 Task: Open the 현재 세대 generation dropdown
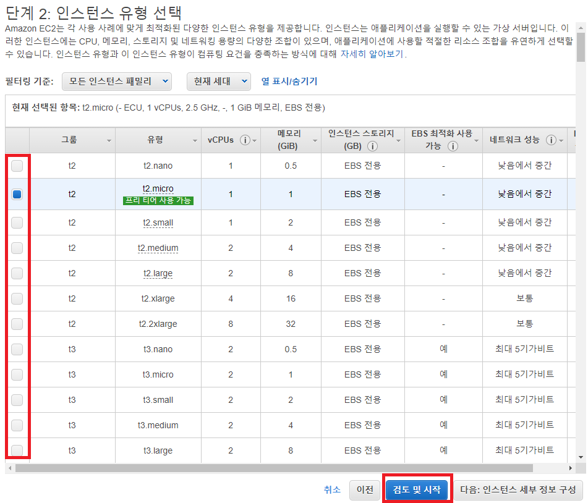pyautogui.click(x=219, y=82)
